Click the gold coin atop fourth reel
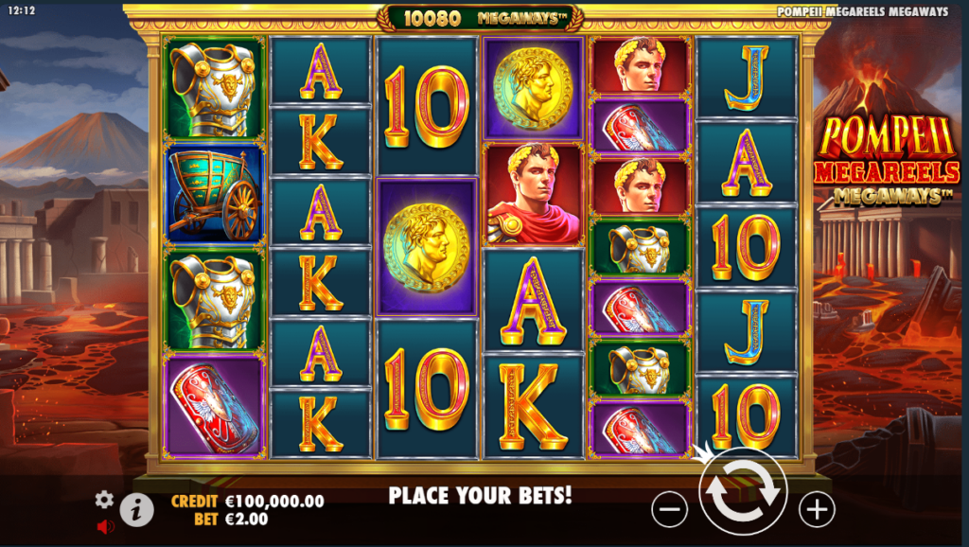 coord(534,88)
